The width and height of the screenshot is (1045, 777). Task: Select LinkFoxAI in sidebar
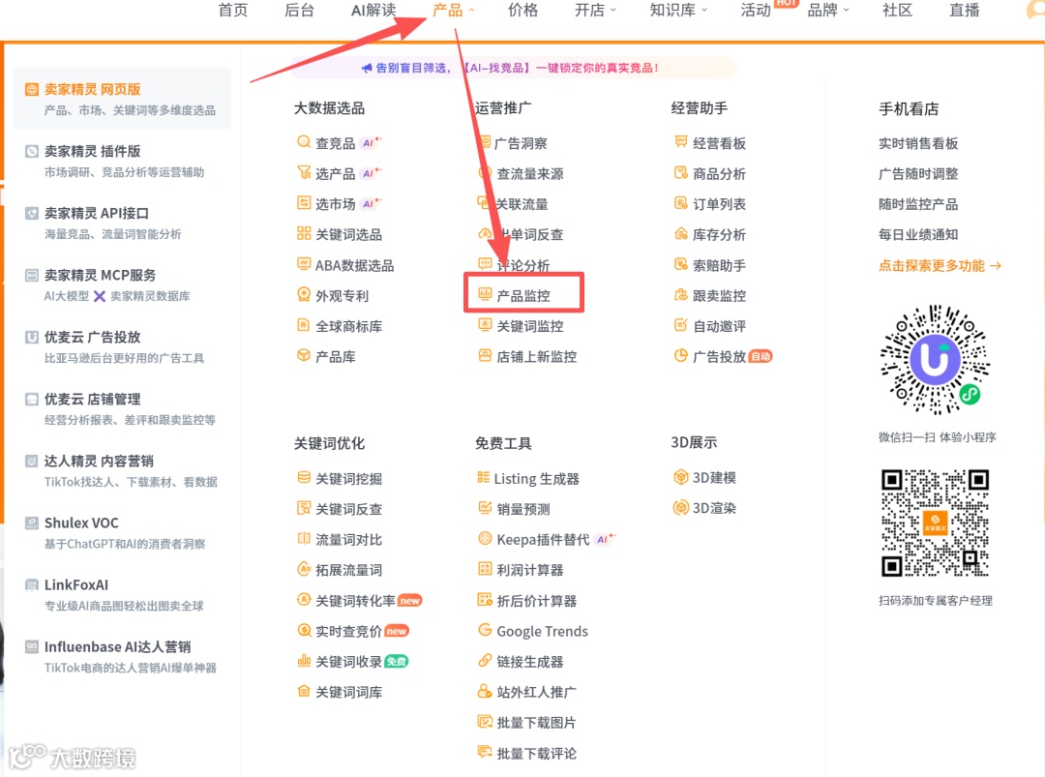pyautogui.click(x=123, y=594)
